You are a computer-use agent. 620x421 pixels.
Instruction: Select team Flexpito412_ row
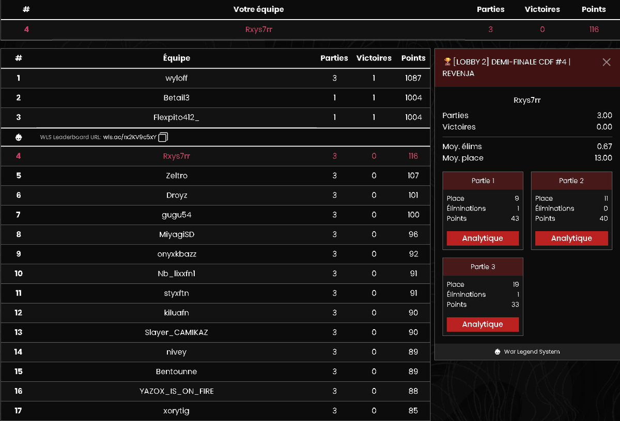(215, 118)
